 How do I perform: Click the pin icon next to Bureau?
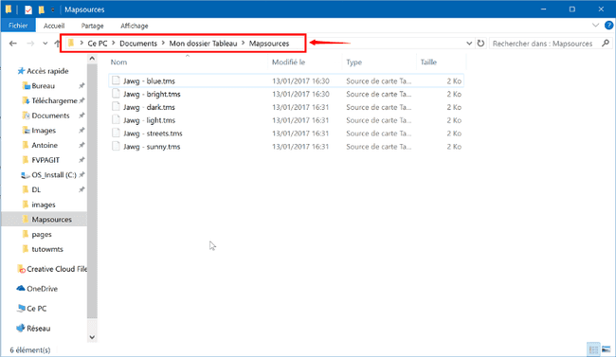[82, 86]
